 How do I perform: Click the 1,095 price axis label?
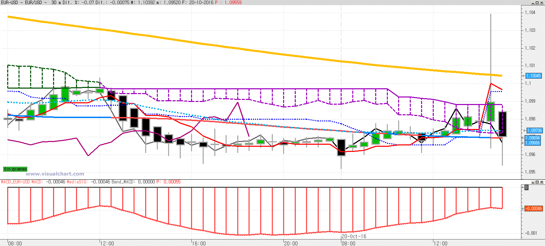coord(530,172)
